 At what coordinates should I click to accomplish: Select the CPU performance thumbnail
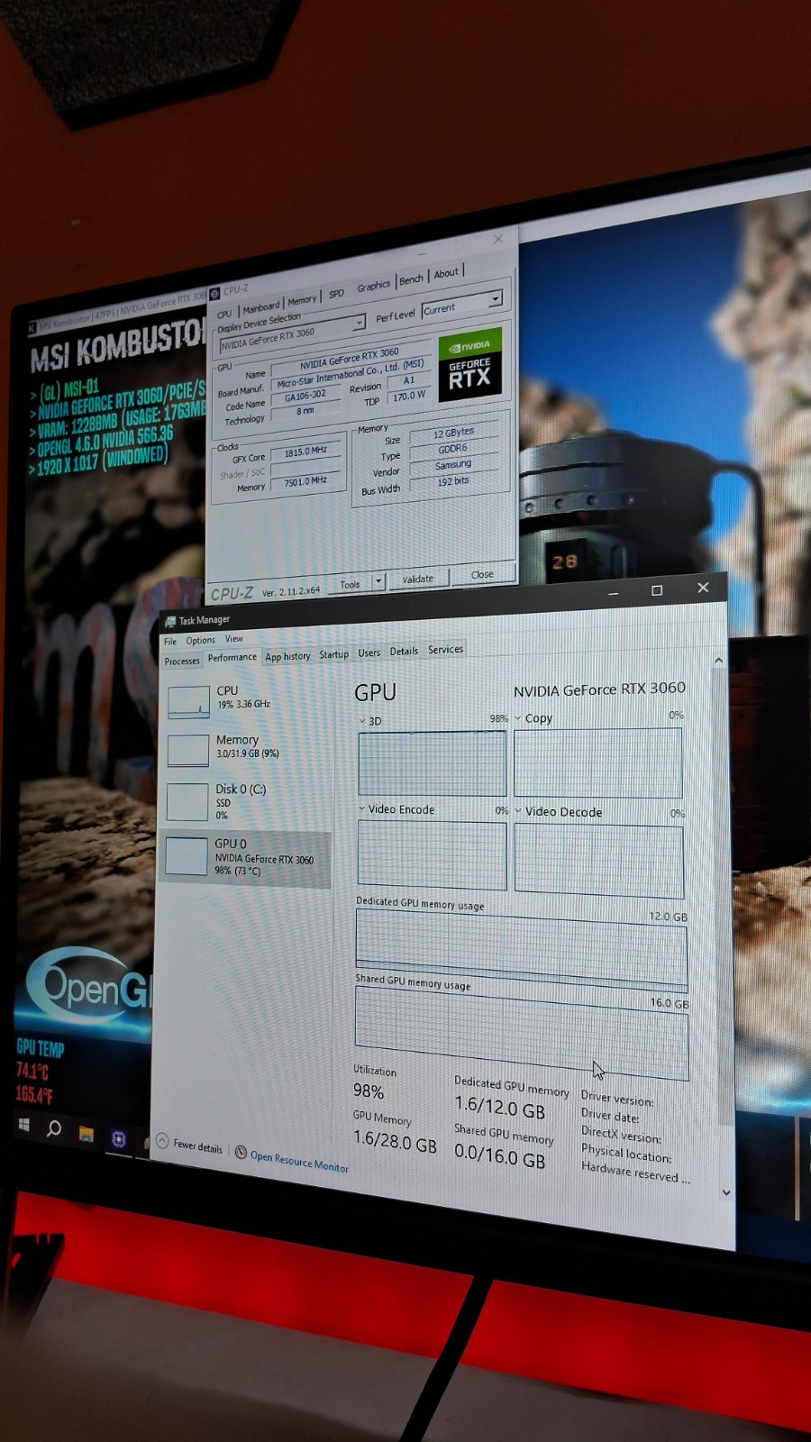click(x=188, y=701)
